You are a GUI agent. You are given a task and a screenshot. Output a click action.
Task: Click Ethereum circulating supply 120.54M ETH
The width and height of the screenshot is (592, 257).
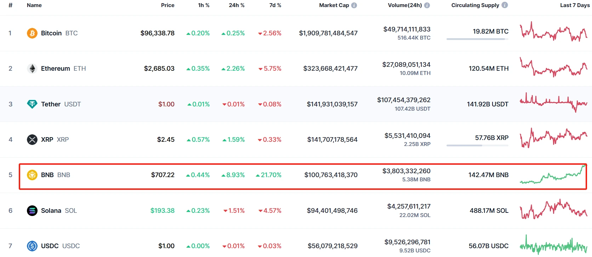coord(489,69)
